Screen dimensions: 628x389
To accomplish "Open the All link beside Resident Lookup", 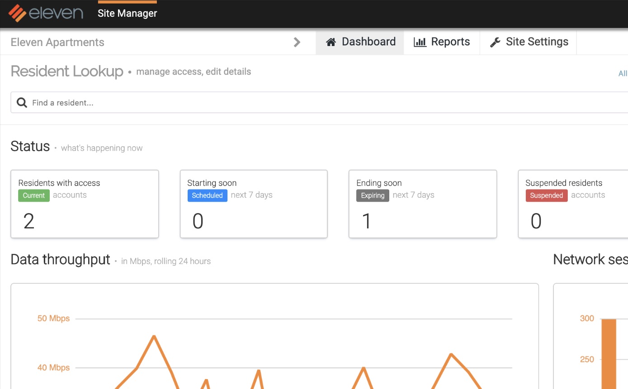I will 623,73.
